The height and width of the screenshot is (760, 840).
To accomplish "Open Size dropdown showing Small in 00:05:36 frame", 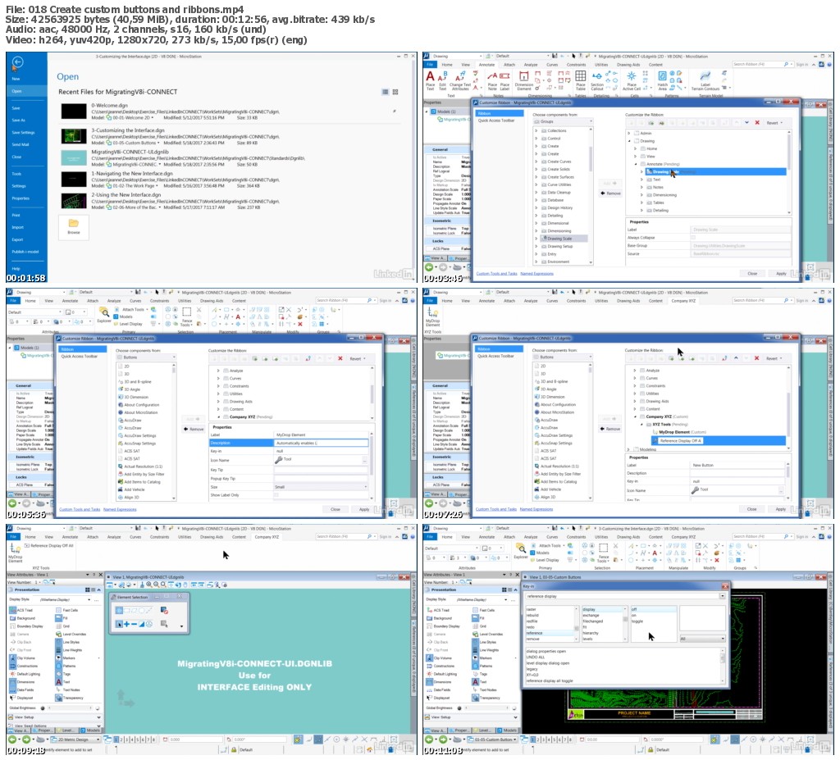I will click(x=322, y=487).
